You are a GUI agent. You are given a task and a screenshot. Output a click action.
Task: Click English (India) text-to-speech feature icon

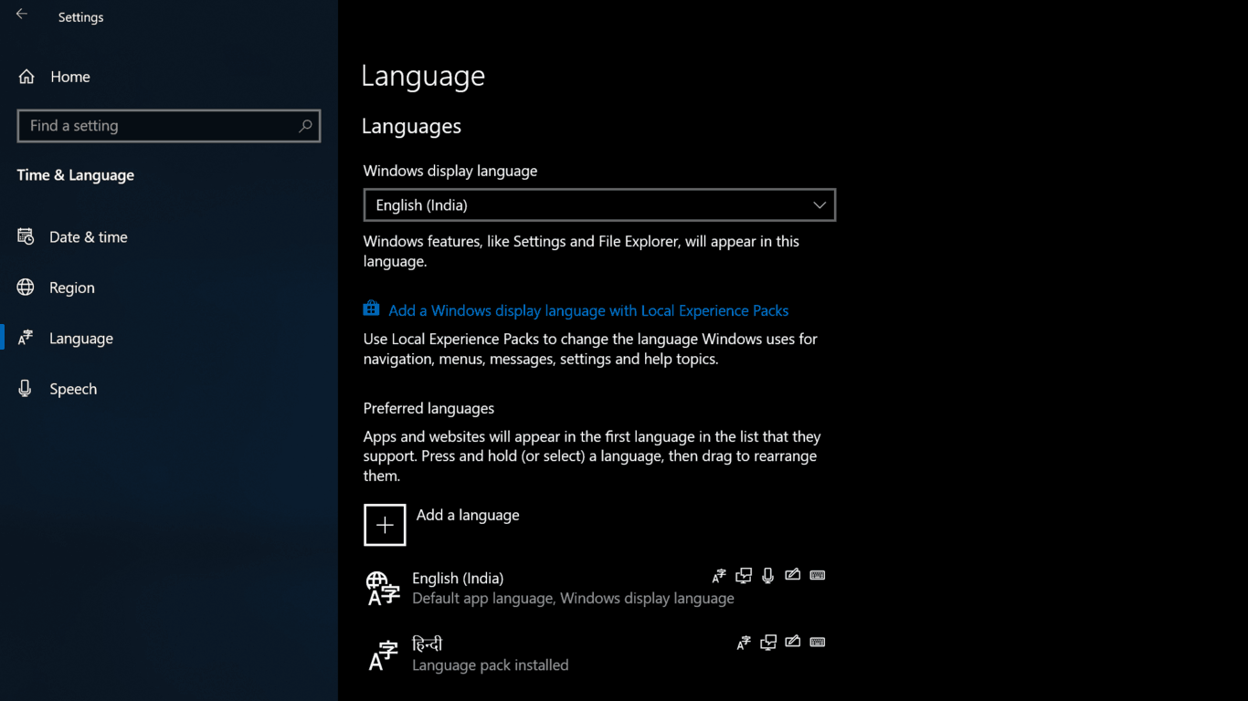(x=744, y=576)
